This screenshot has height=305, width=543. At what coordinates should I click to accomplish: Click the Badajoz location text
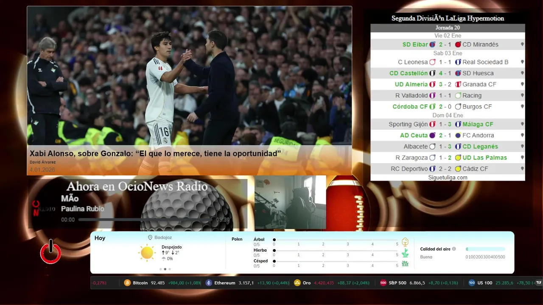tap(163, 238)
